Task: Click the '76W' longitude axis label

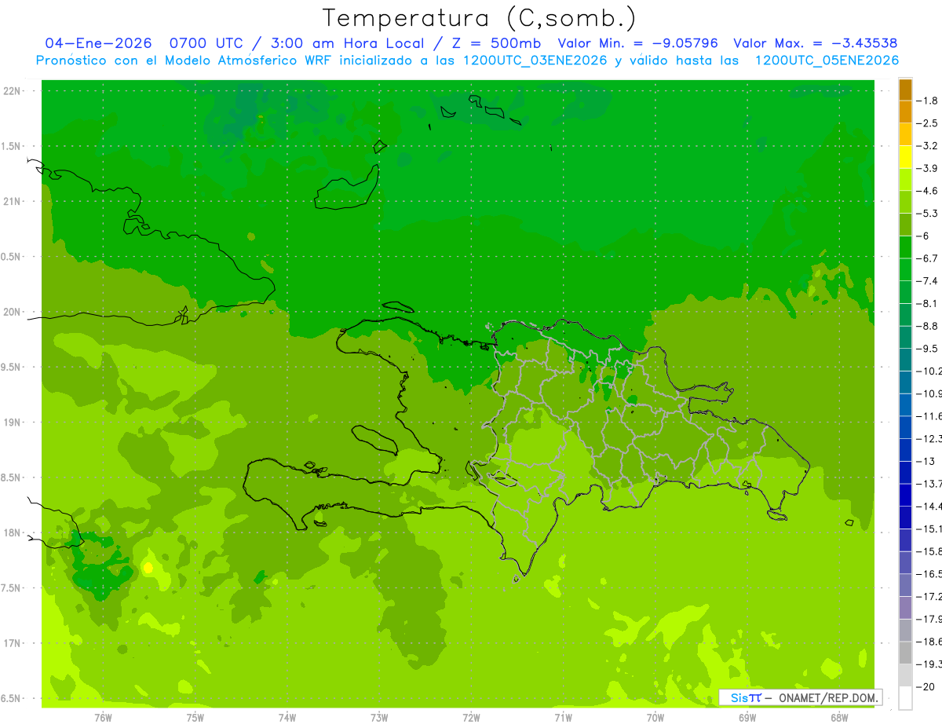Action: (x=103, y=718)
